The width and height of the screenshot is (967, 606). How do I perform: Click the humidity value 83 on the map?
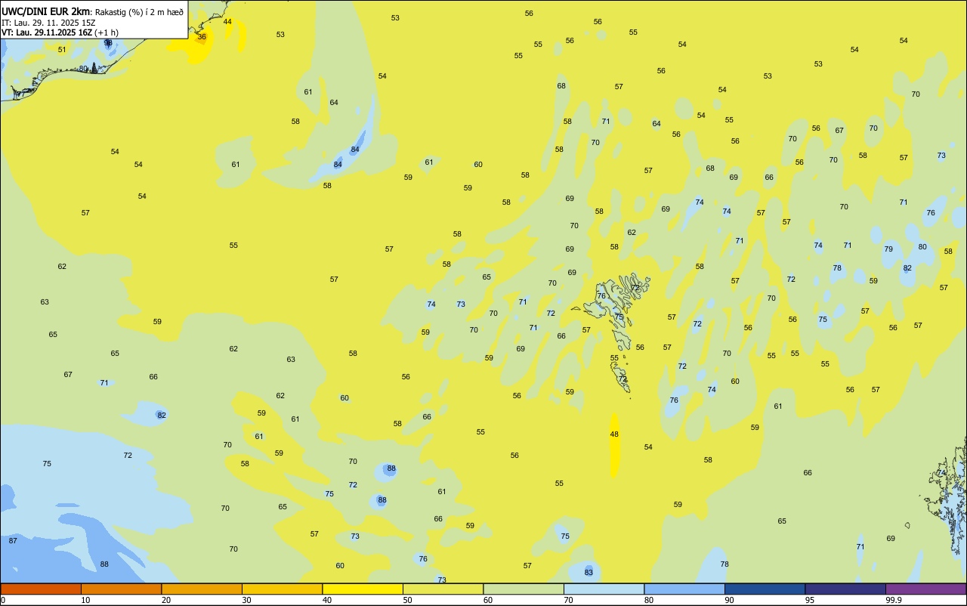[589, 573]
